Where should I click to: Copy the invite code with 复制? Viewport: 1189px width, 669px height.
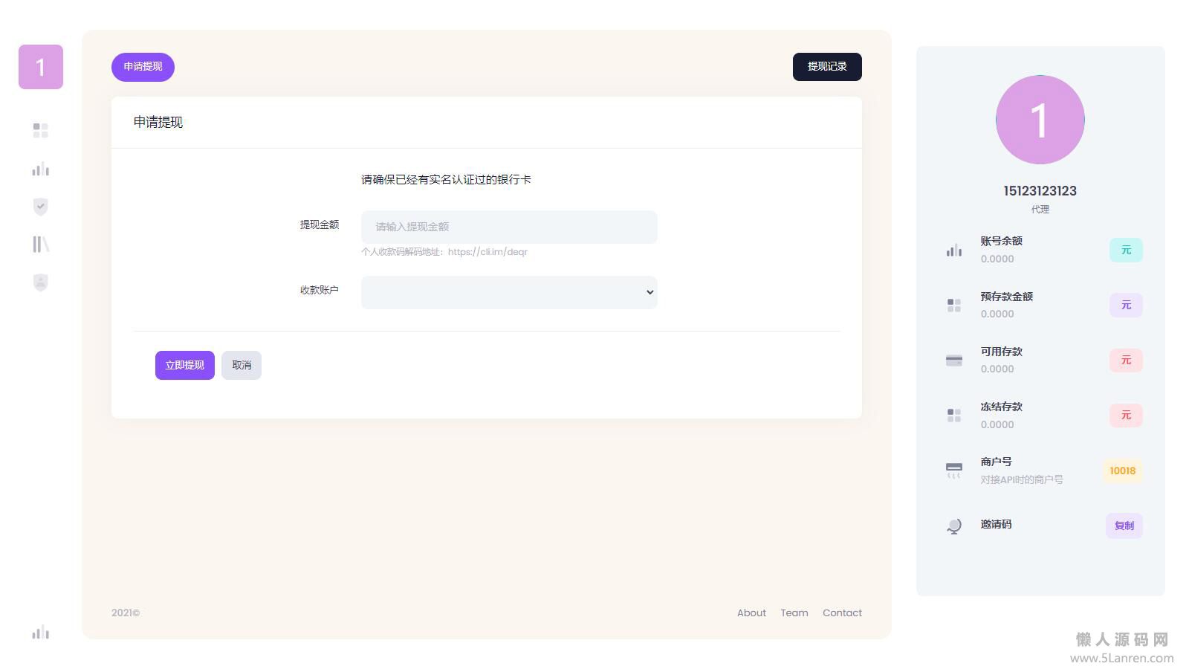[1124, 526]
